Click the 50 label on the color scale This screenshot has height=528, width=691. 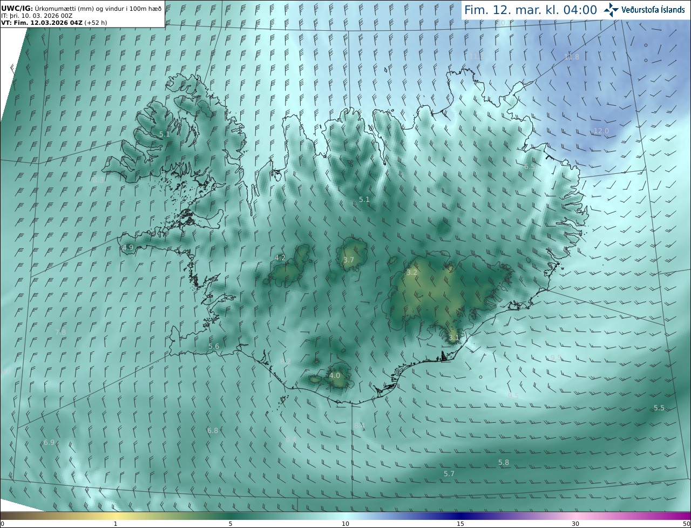[686, 524]
